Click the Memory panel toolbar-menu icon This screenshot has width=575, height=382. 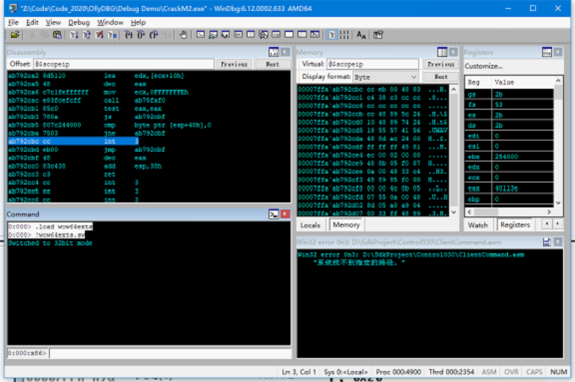pyautogui.click(x=442, y=52)
